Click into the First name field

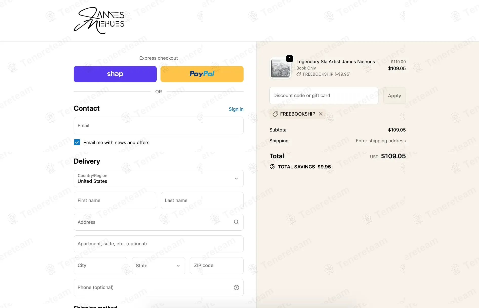click(x=115, y=201)
